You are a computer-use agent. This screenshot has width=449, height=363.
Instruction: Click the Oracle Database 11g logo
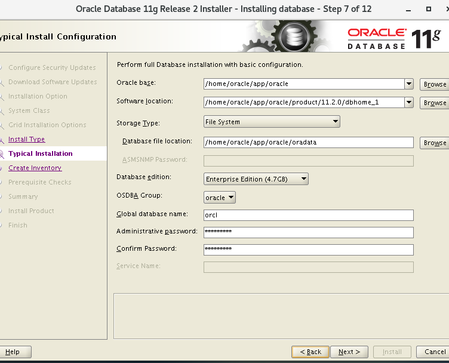pos(394,38)
